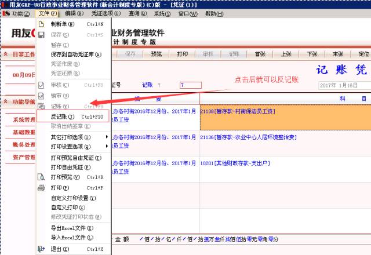This screenshot has height=255, width=371.
Task: Click the printer icon beside 打印
Action: click(41, 188)
